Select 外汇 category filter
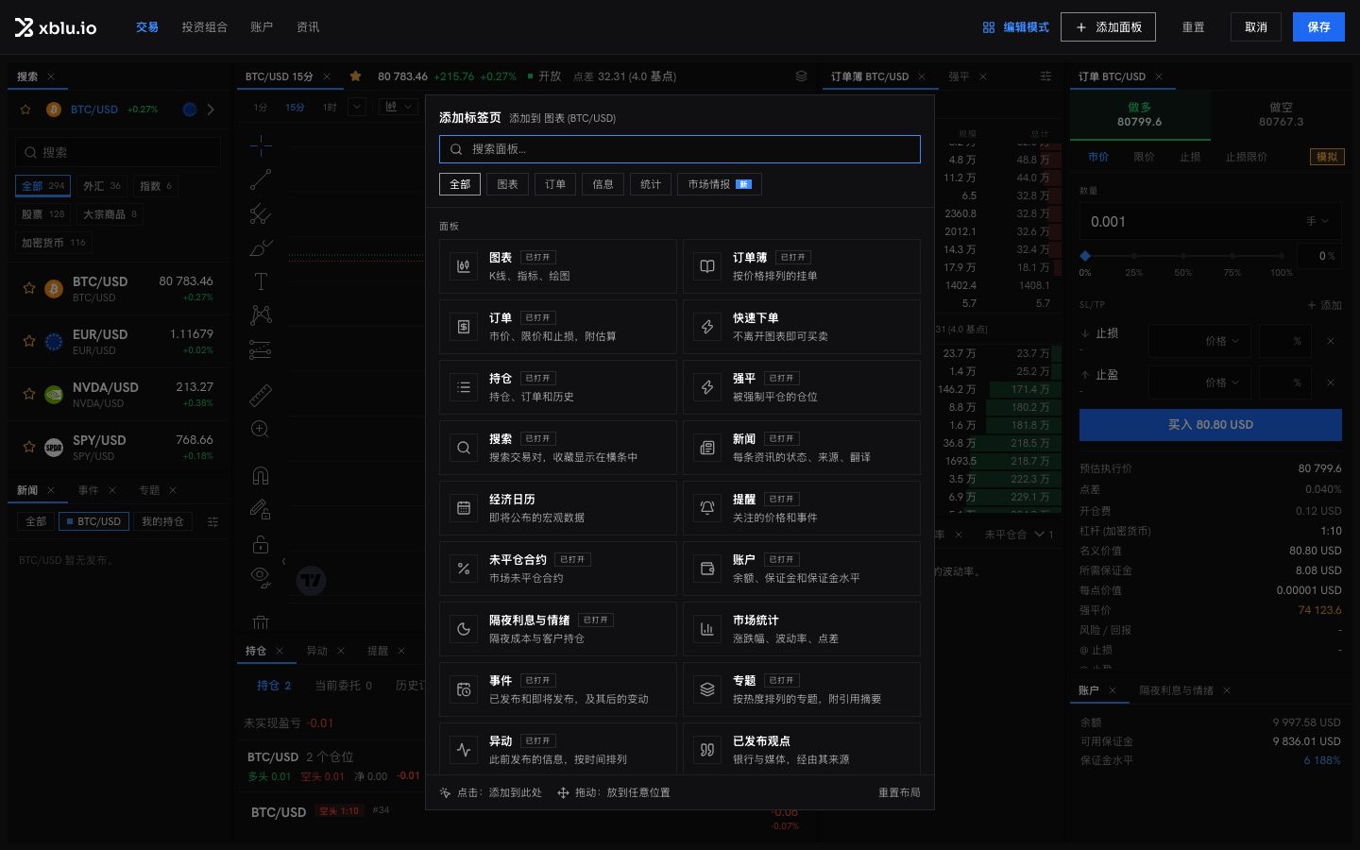 [x=102, y=186]
